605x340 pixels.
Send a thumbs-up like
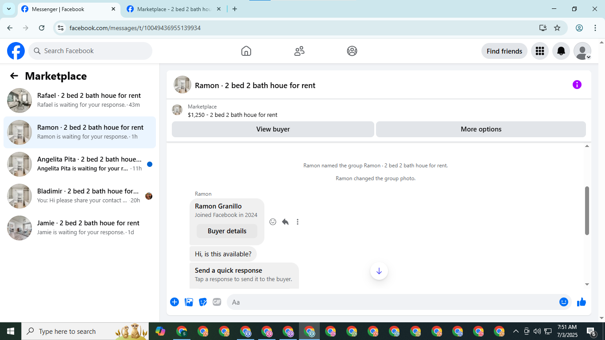click(582, 302)
